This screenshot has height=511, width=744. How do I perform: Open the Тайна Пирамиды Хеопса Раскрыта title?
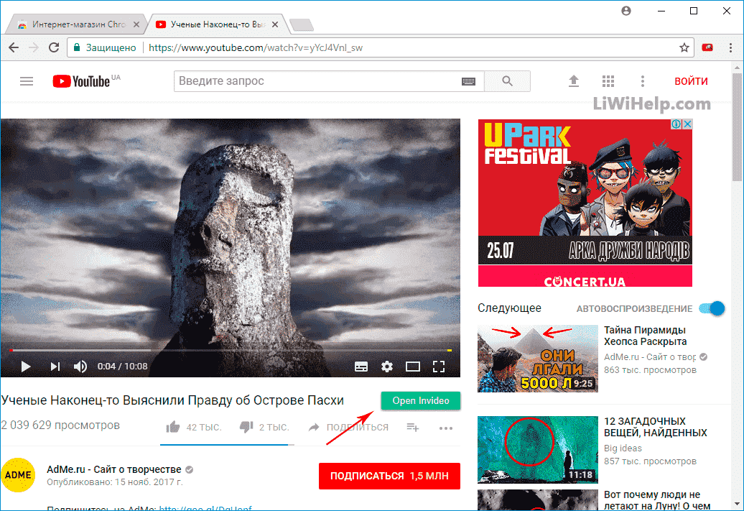click(646, 336)
